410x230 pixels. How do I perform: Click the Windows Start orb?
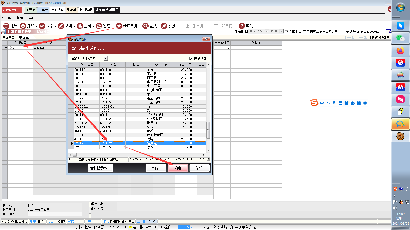(400, 7)
